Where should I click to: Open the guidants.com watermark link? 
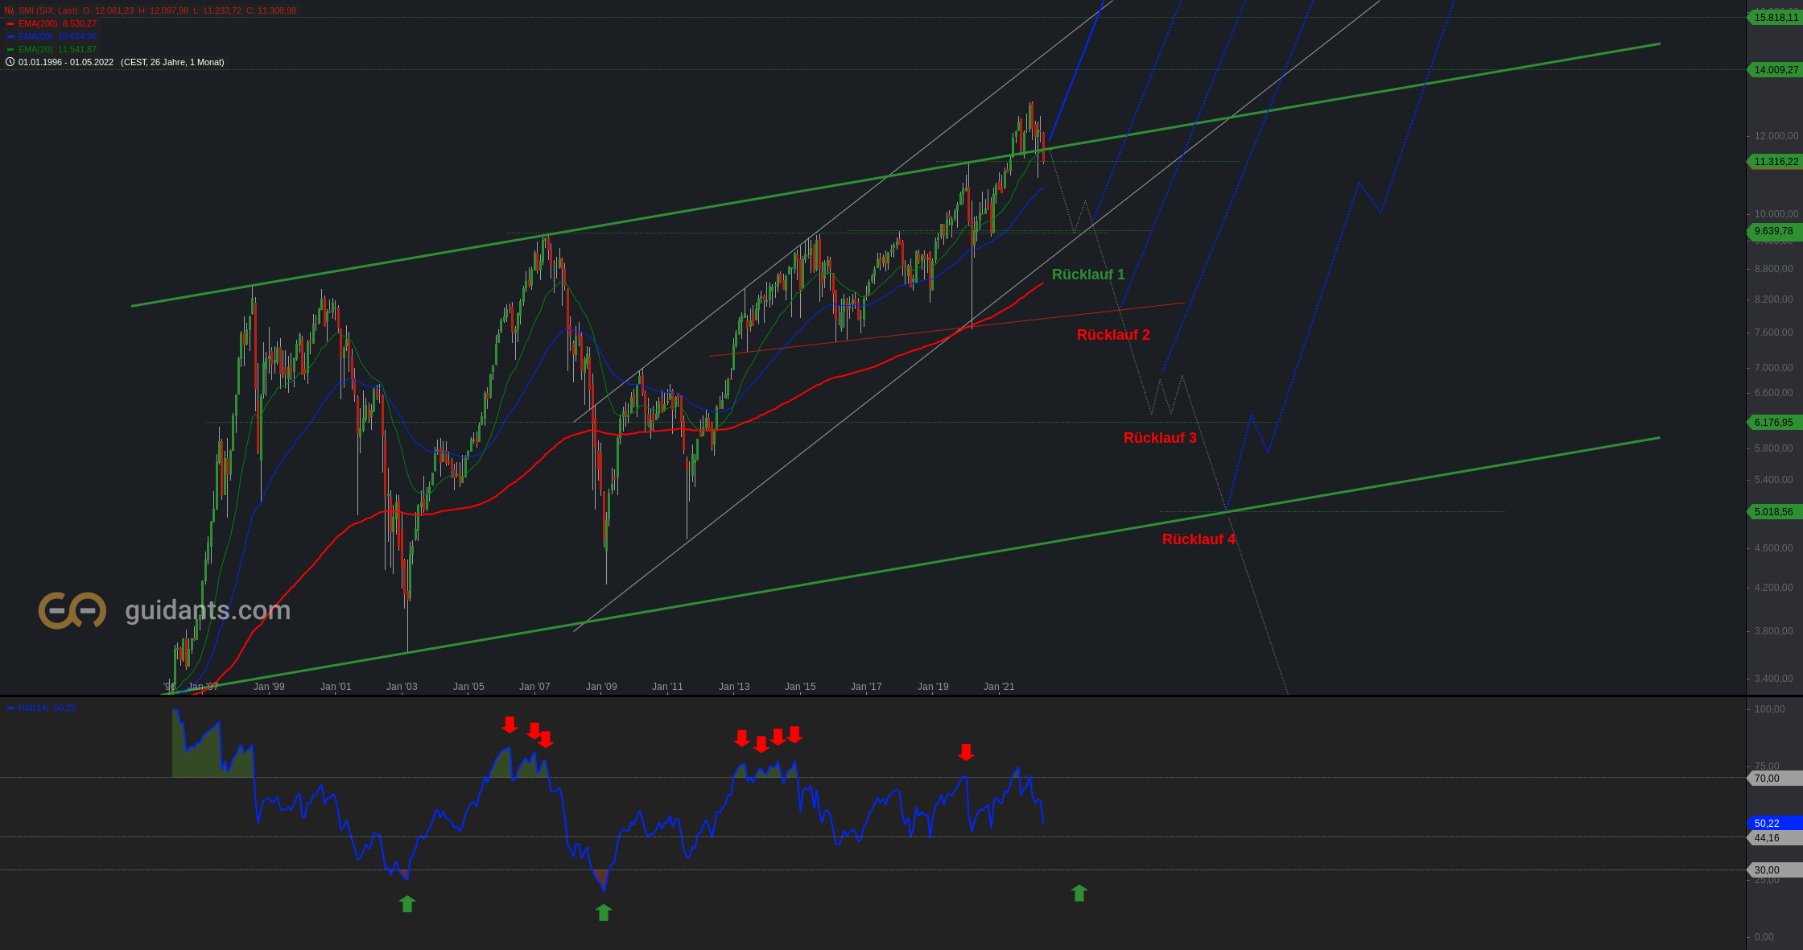(x=208, y=610)
